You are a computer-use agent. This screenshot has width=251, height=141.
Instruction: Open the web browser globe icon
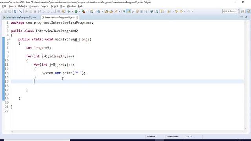click(x=151, y=11)
